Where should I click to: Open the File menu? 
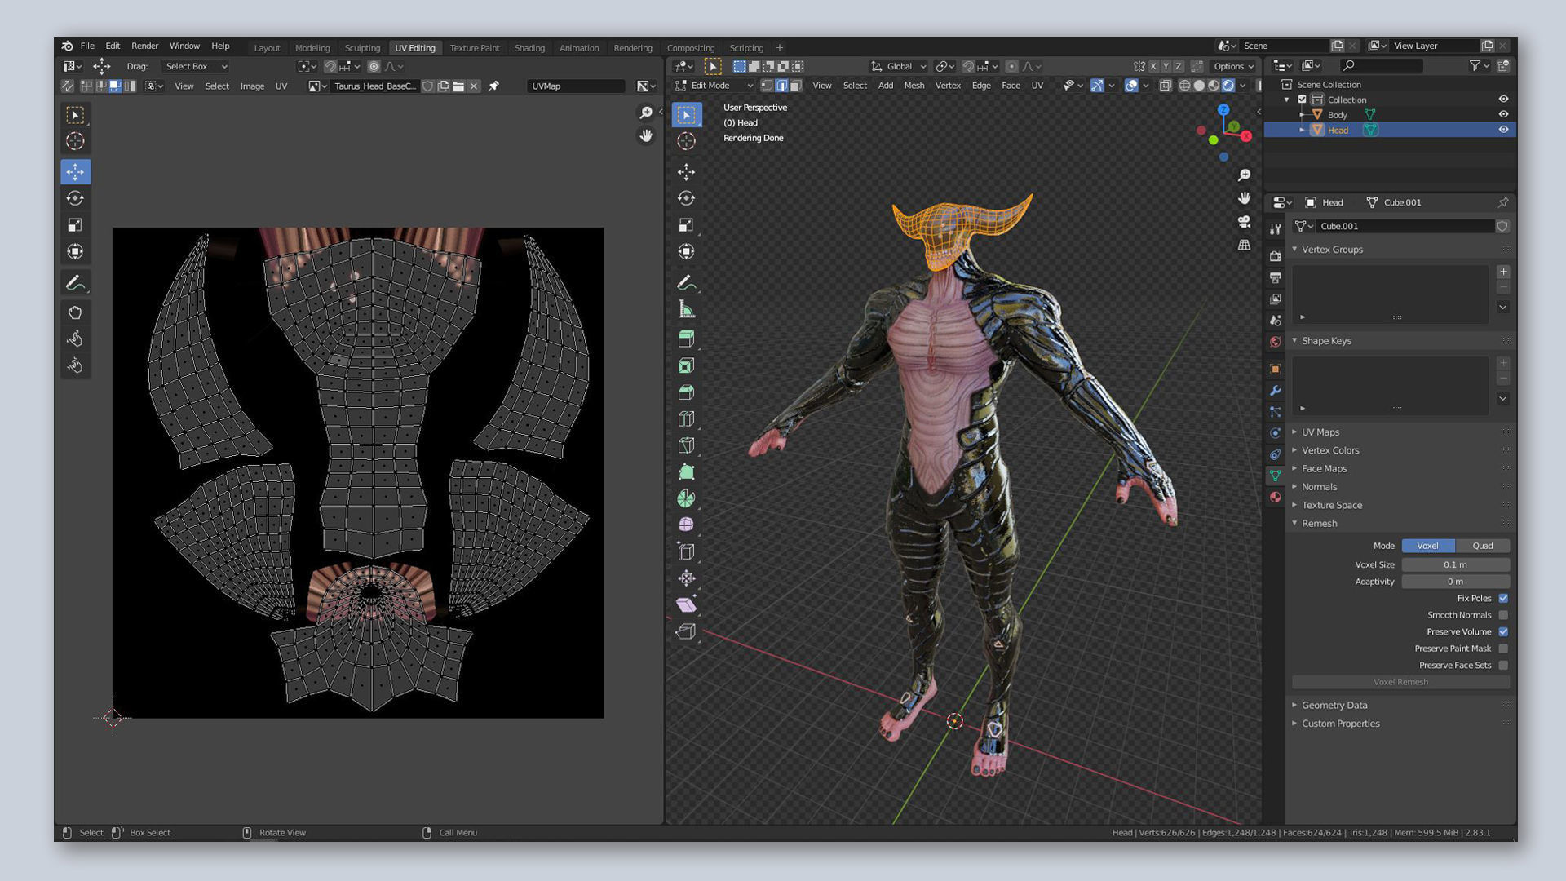point(87,46)
